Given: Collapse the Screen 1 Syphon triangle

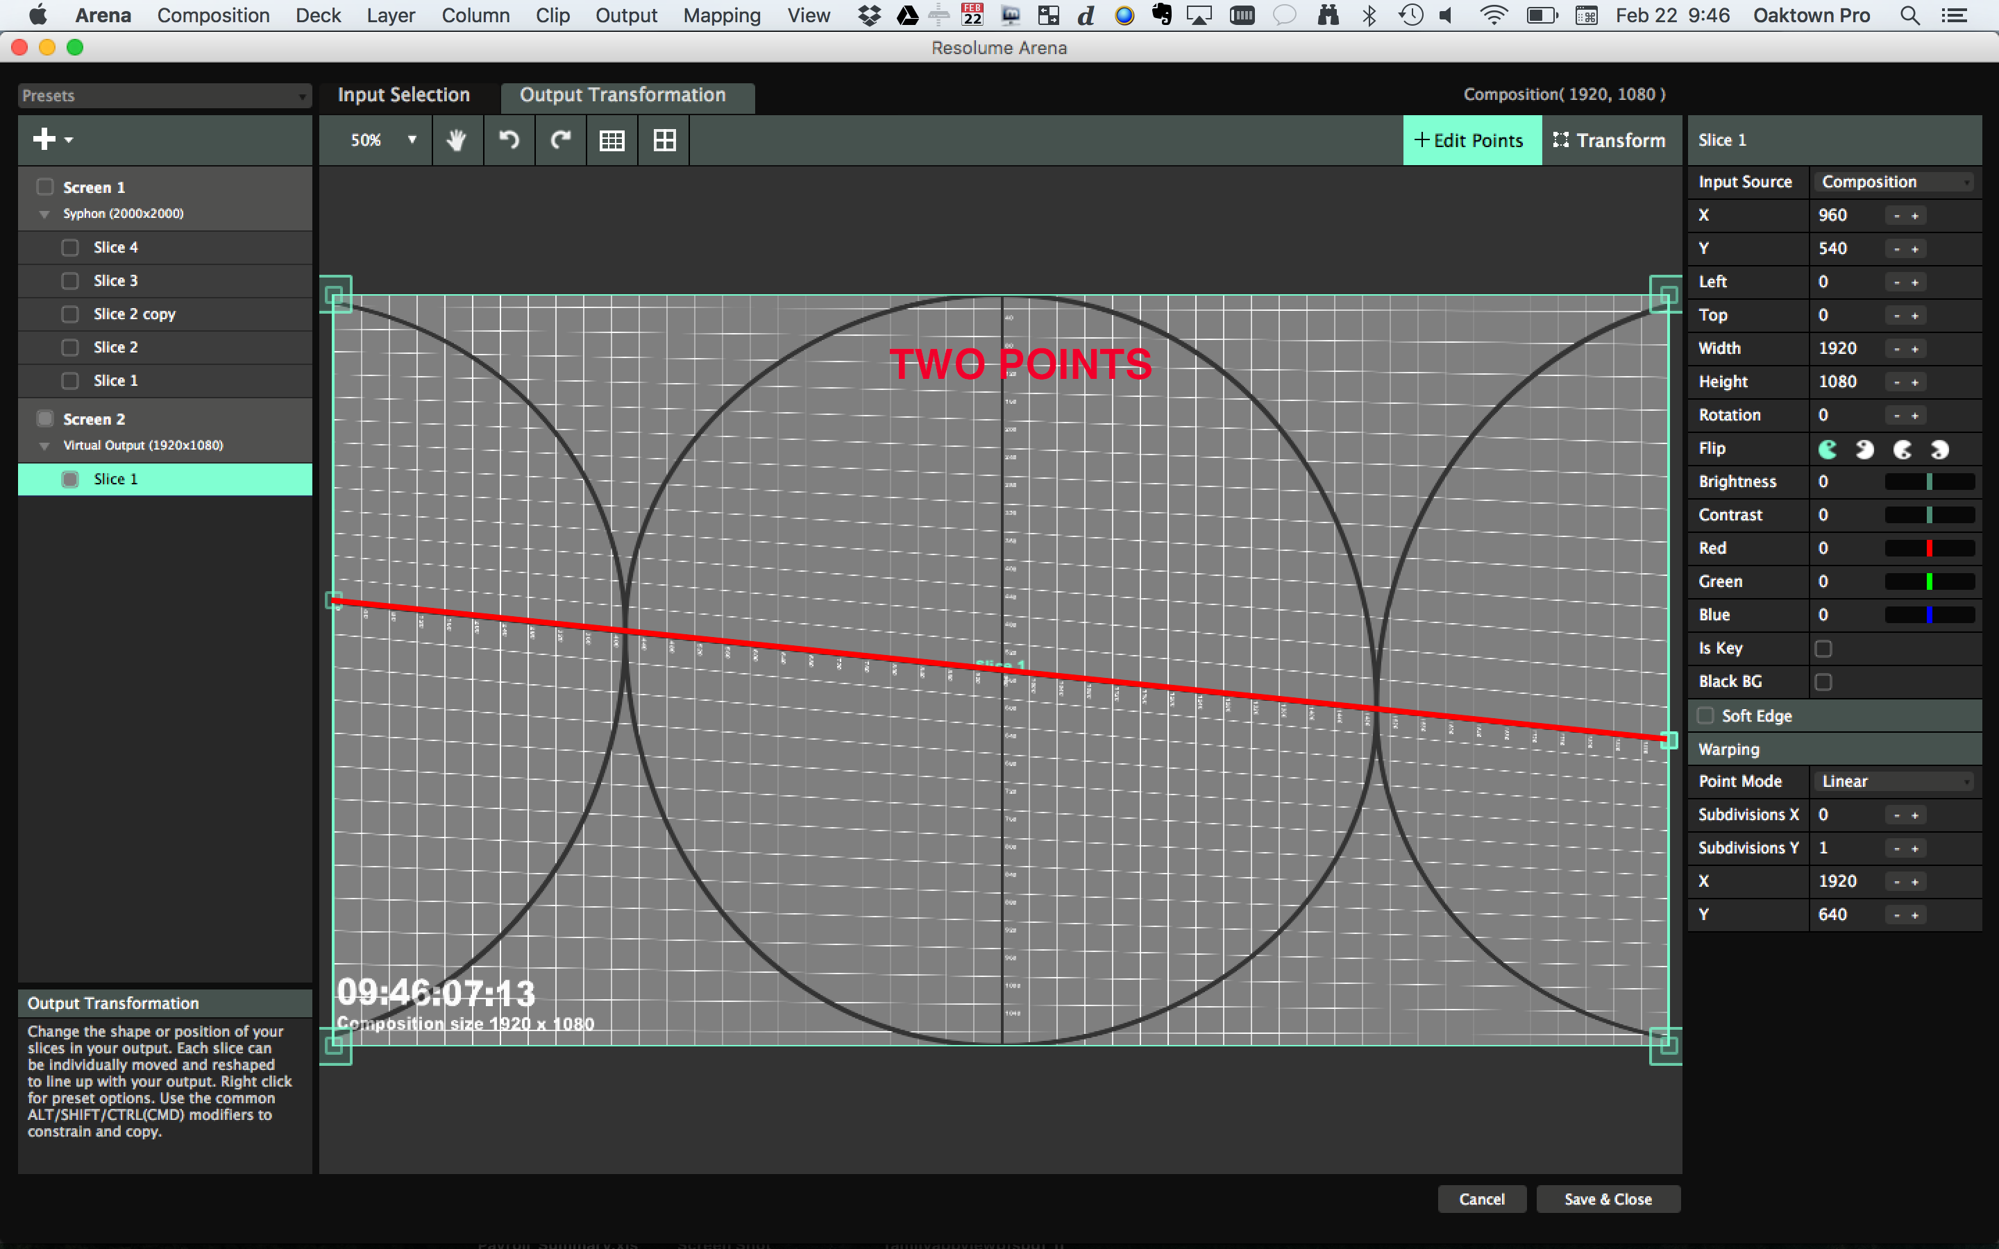Looking at the screenshot, I should pyautogui.click(x=44, y=214).
